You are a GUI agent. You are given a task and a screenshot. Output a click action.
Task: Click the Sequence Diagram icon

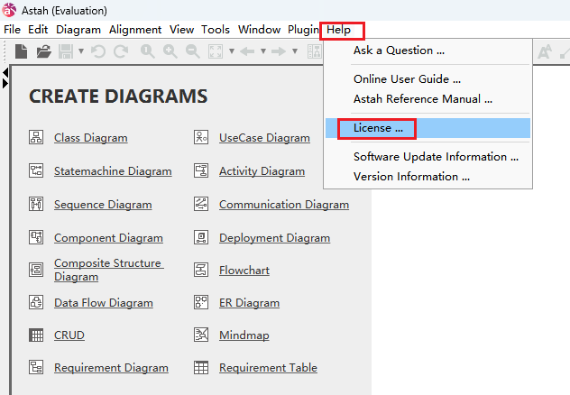pyautogui.click(x=36, y=204)
